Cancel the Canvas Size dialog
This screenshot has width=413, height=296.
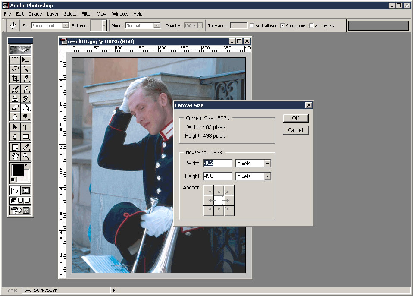(x=295, y=130)
